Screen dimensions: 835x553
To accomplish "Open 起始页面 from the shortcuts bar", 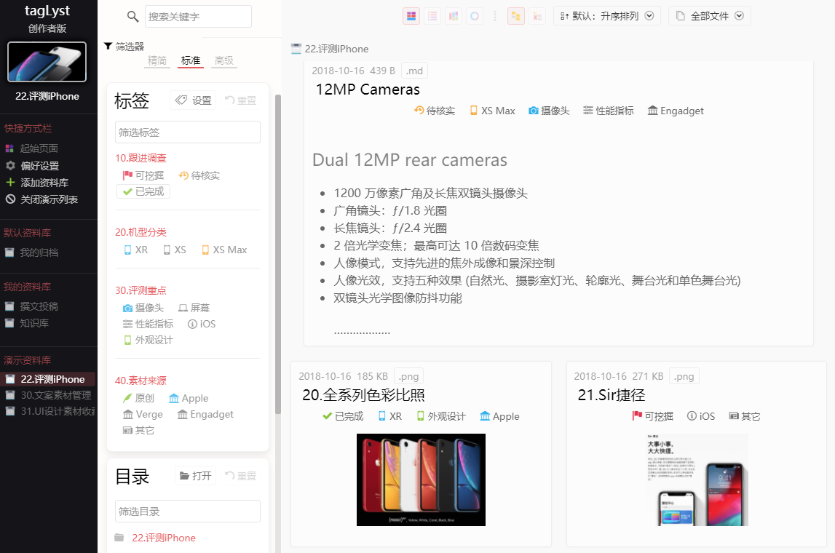I will point(31,148).
